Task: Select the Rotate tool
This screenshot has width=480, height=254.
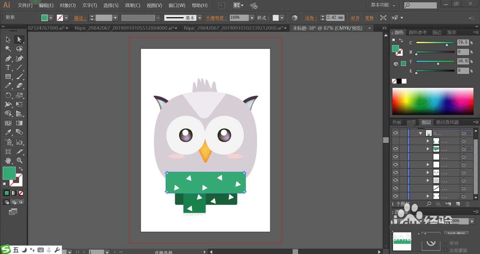Action: tap(8, 95)
